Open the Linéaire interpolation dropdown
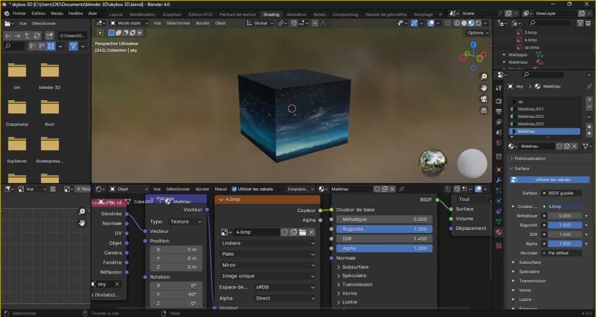Screen dimensions: 596x317 coord(268,243)
